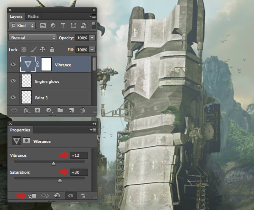254x210 pixels.
Task: Close the Properties panel
Action: click(x=11, y=123)
